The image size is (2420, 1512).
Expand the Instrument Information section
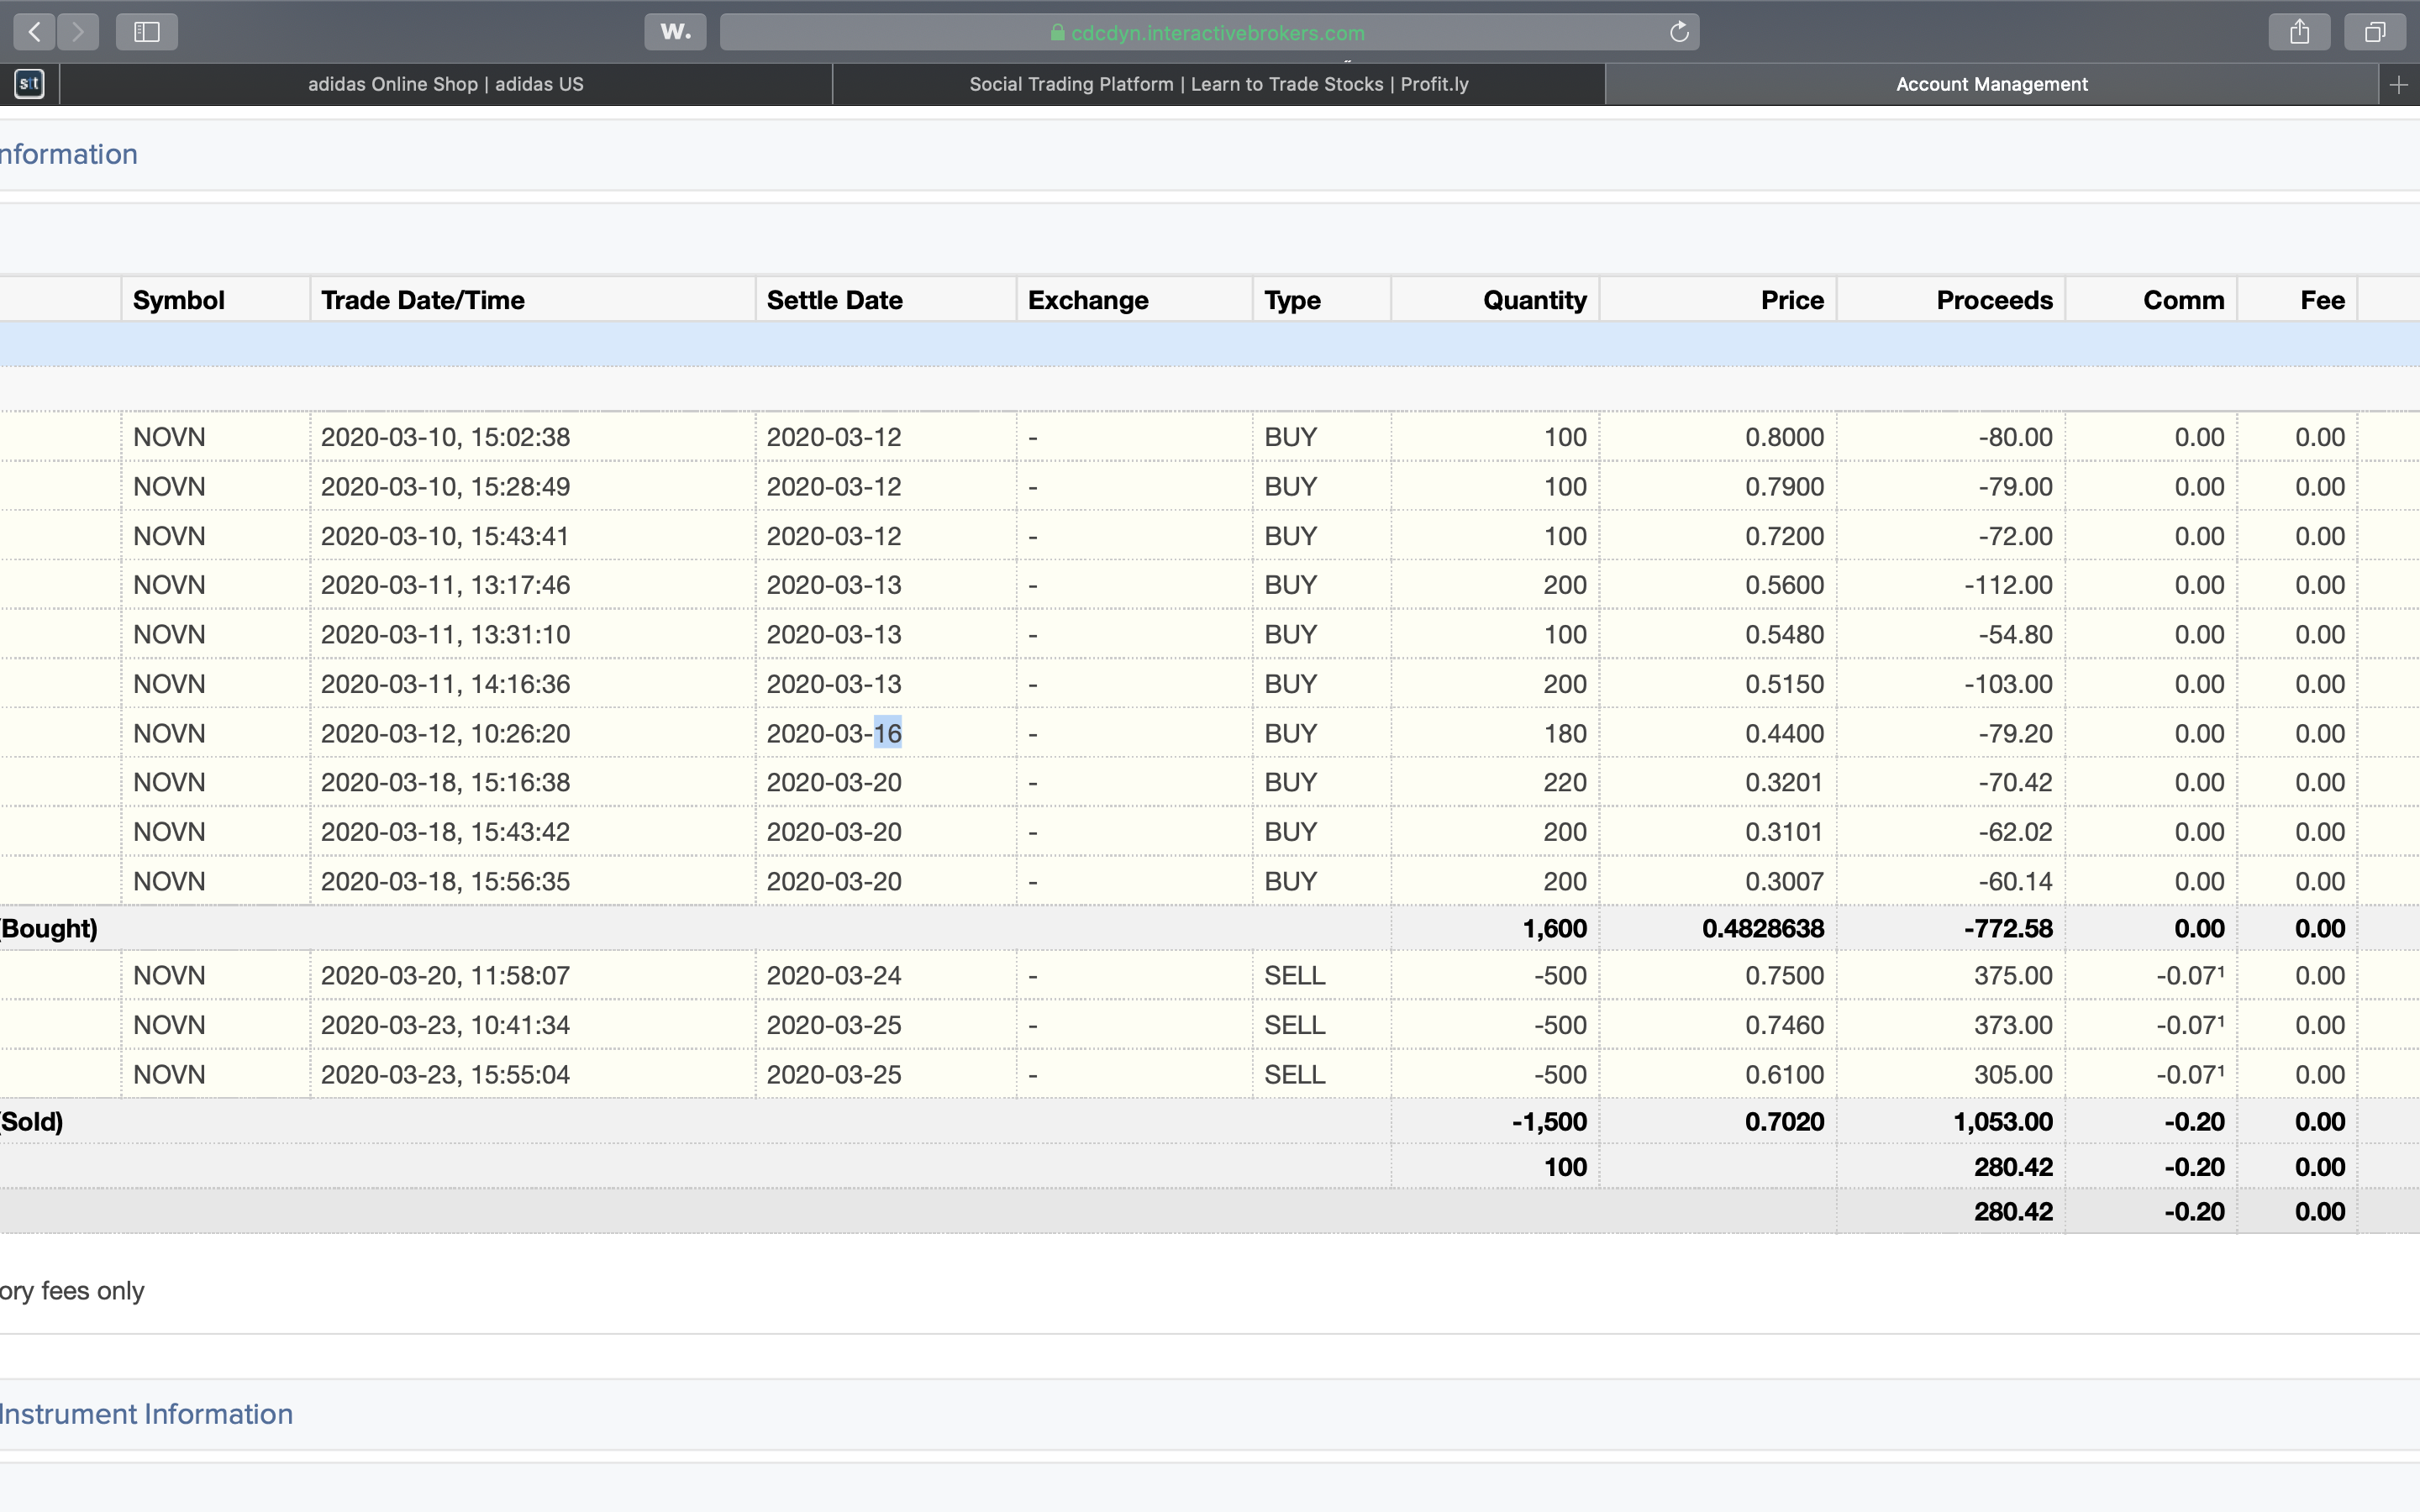146,1414
